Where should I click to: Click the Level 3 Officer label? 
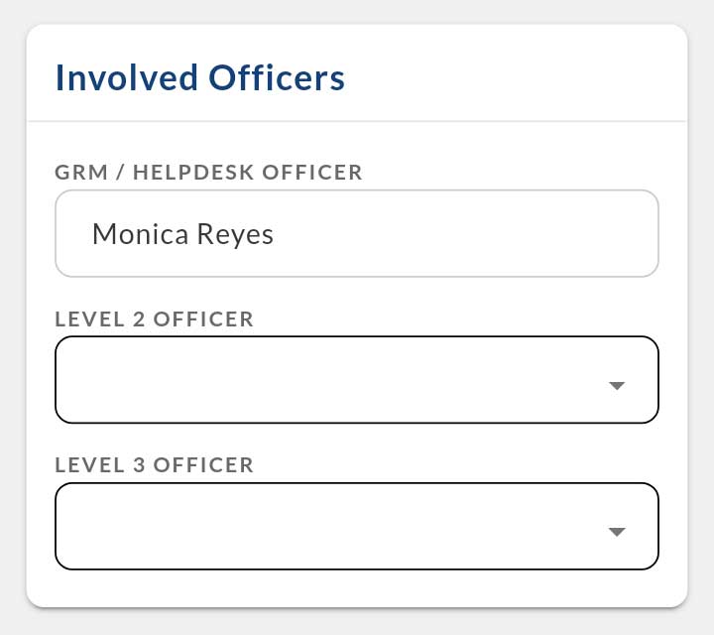155,464
